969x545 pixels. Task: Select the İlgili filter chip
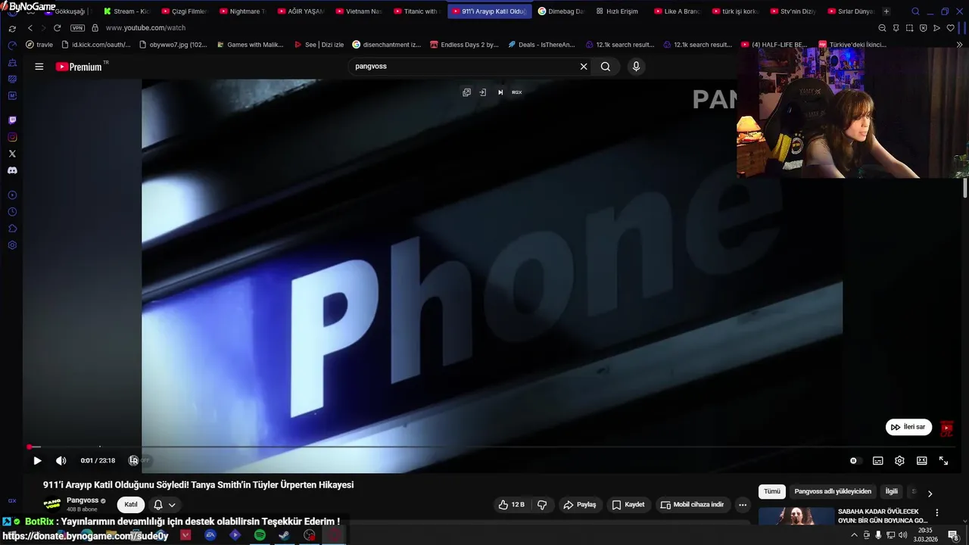892,491
